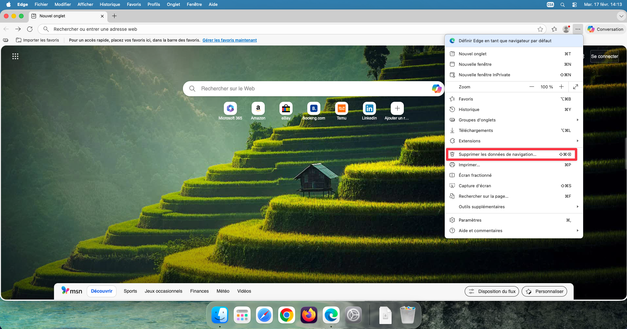This screenshot has height=329, width=627.
Task: Select Nouvelle fenêtre in the menu
Action: pyautogui.click(x=514, y=64)
